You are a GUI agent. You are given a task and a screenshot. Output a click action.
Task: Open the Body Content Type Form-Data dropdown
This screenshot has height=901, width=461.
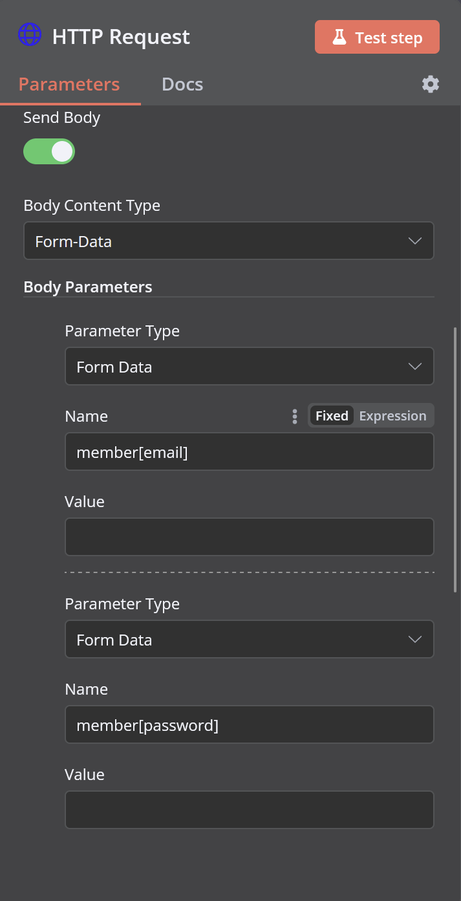(229, 241)
